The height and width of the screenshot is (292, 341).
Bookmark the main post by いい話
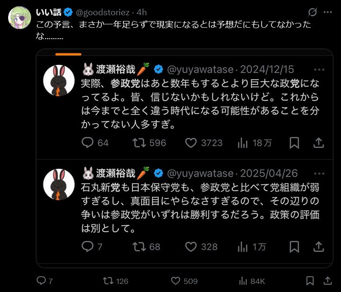coord(310,281)
